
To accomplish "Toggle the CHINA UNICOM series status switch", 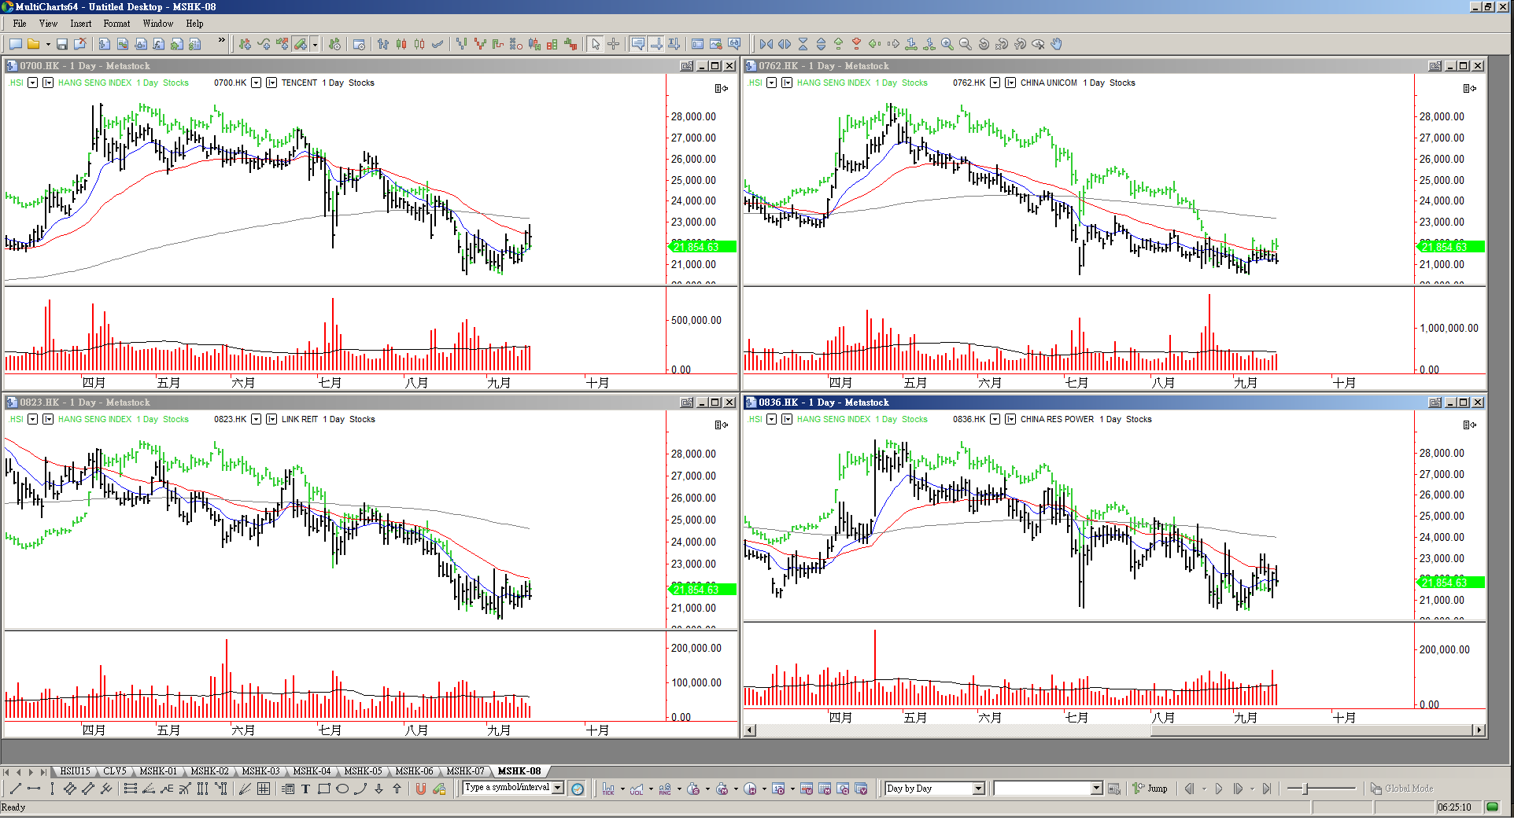I will point(1010,83).
